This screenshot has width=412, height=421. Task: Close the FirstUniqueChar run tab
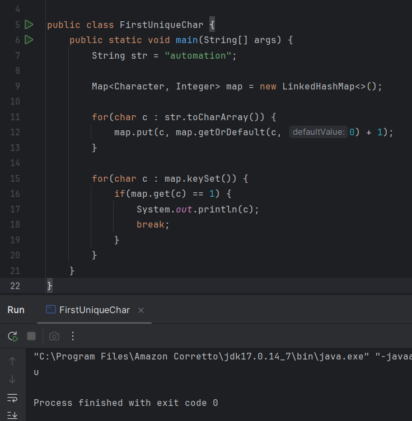pos(141,310)
